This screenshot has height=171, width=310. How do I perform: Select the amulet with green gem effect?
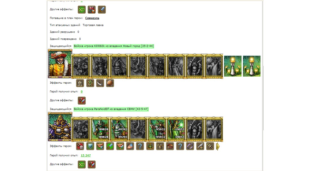point(150,146)
